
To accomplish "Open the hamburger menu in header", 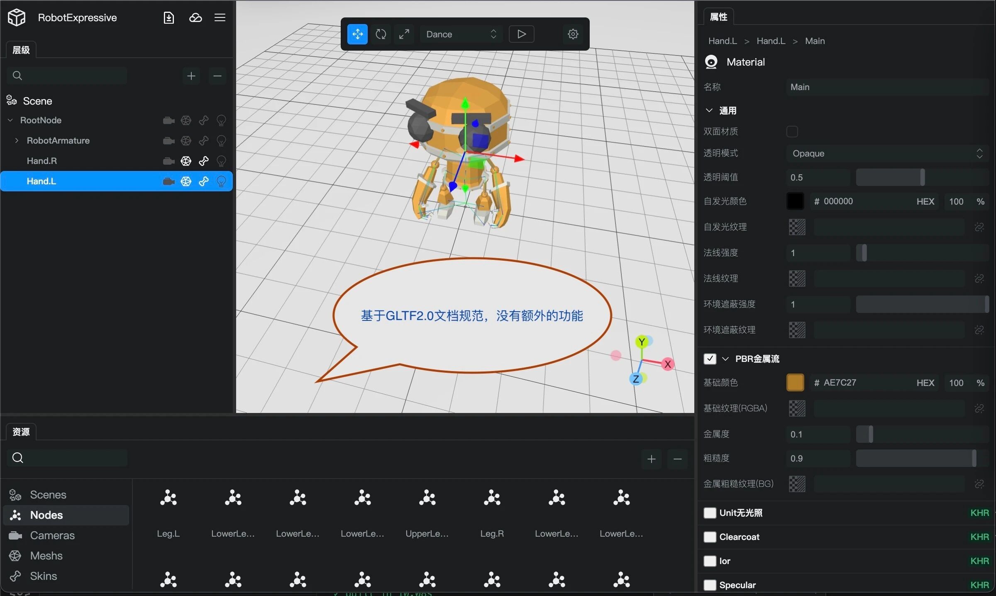I will click(220, 17).
